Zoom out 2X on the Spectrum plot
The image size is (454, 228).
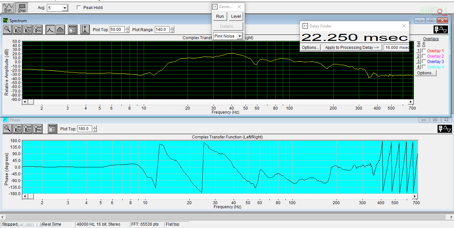(x=28, y=30)
